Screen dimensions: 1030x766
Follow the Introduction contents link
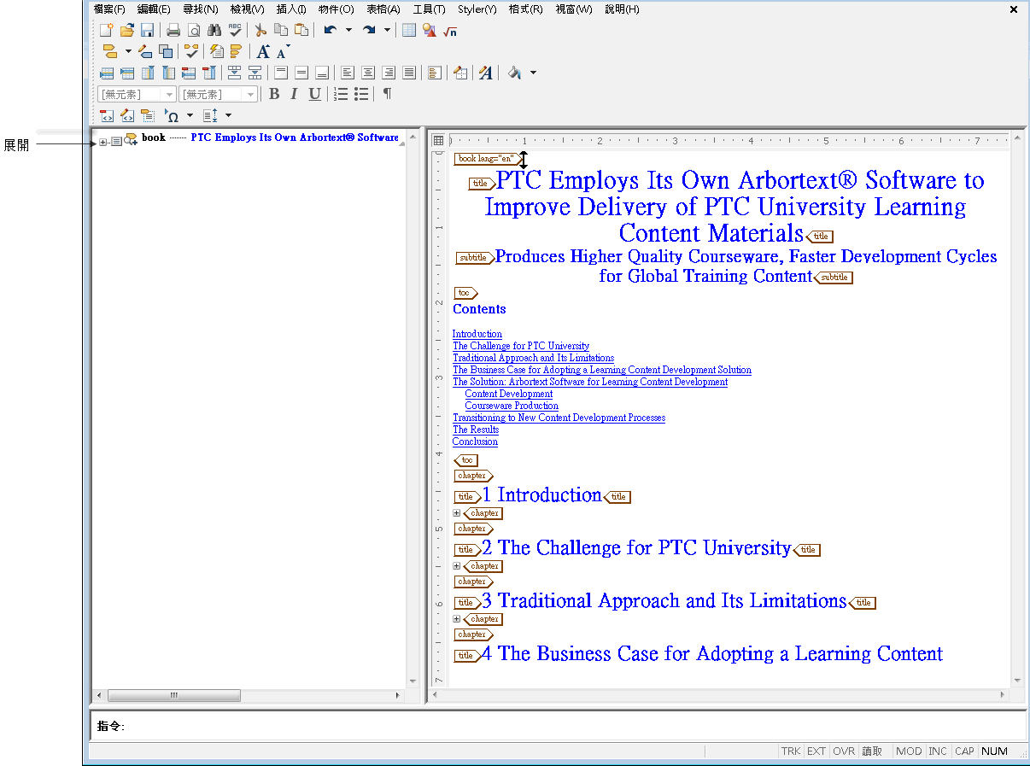477,334
